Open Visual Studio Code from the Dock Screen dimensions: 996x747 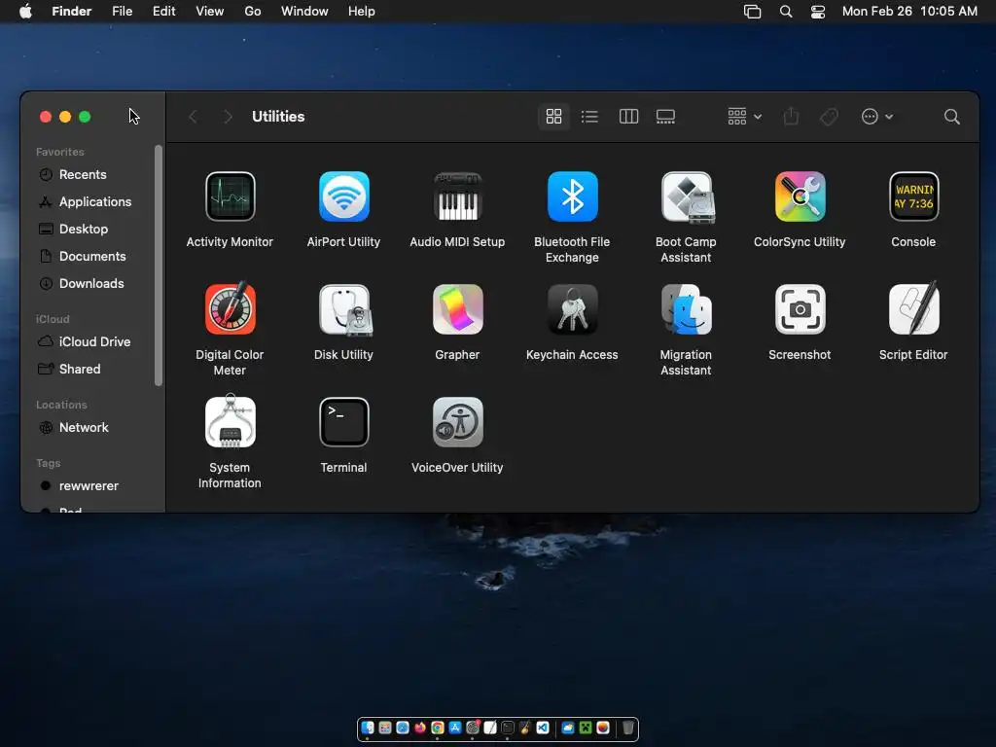click(x=543, y=728)
